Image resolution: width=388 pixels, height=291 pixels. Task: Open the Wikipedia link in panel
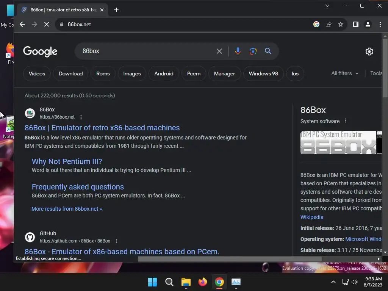(x=312, y=217)
